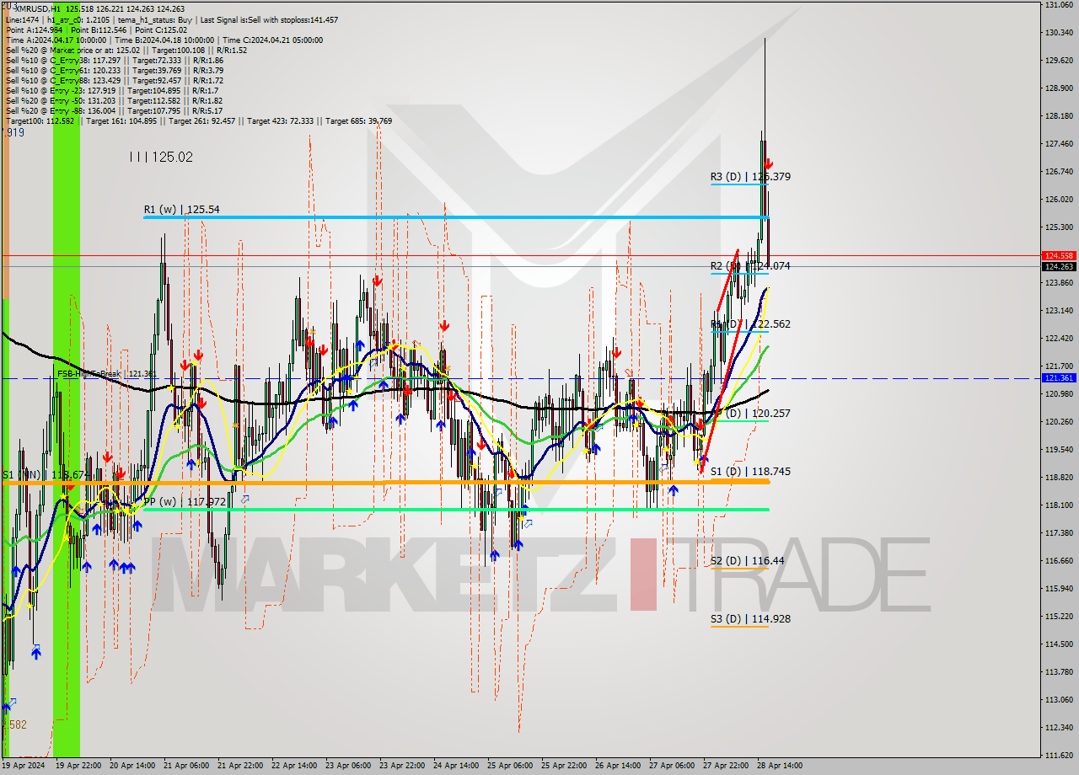Click the 'Sell %20 @ Entry -88: 136.004' line
Viewport: 1079px width, 775px height.
115,110
